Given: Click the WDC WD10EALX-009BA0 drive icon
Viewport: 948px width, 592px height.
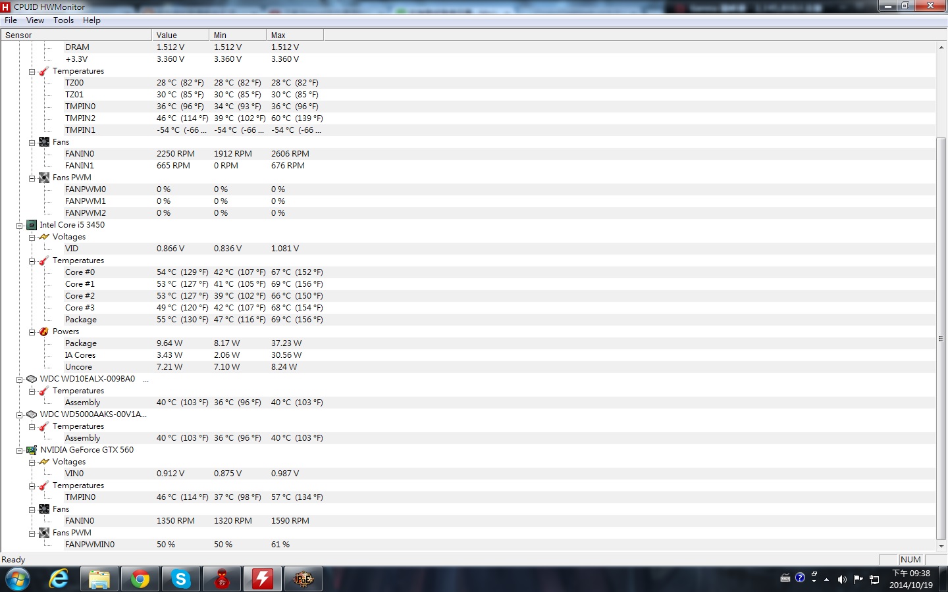Looking at the screenshot, I should 32,379.
